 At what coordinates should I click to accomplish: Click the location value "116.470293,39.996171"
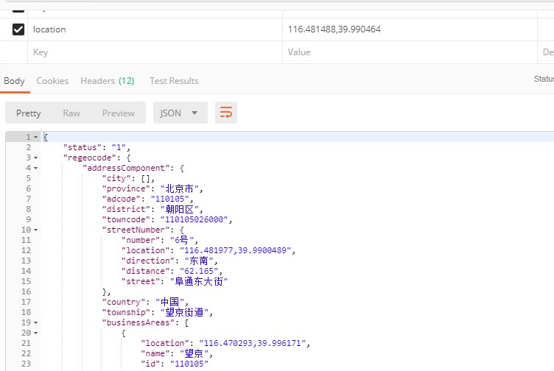tap(252, 343)
